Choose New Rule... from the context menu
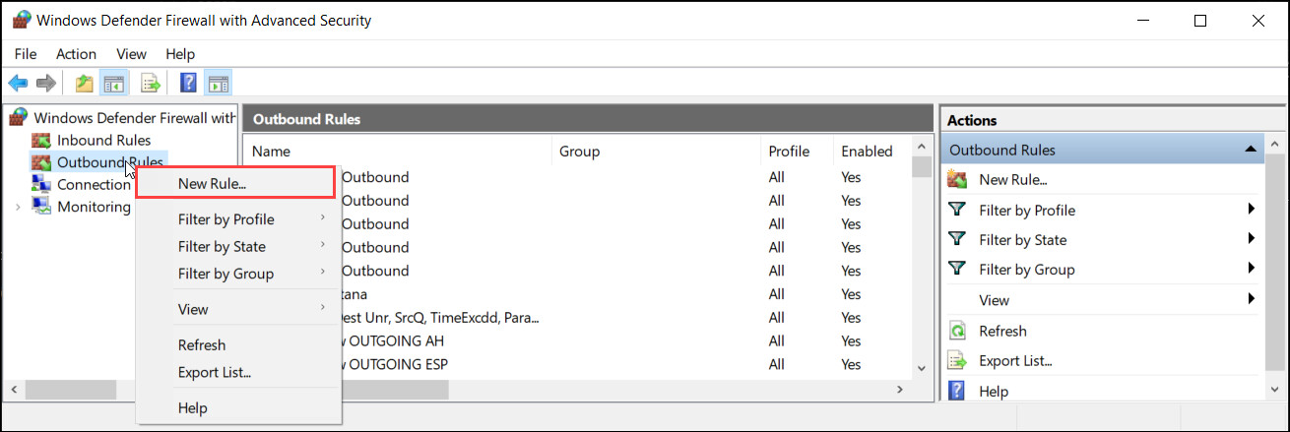Viewport: 1290px width, 432px height. [x=212, y=182]
